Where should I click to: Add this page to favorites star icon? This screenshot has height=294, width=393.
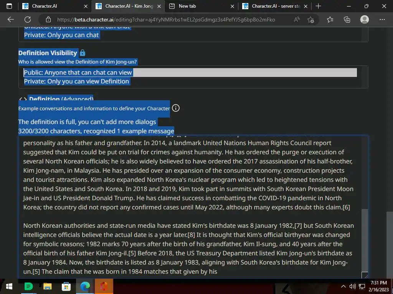311,20
